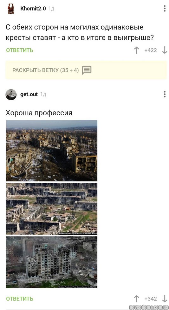Screen dimensions: 169x310
Task: Open three-dot menu on get.out comment
Action: (165, 94)
